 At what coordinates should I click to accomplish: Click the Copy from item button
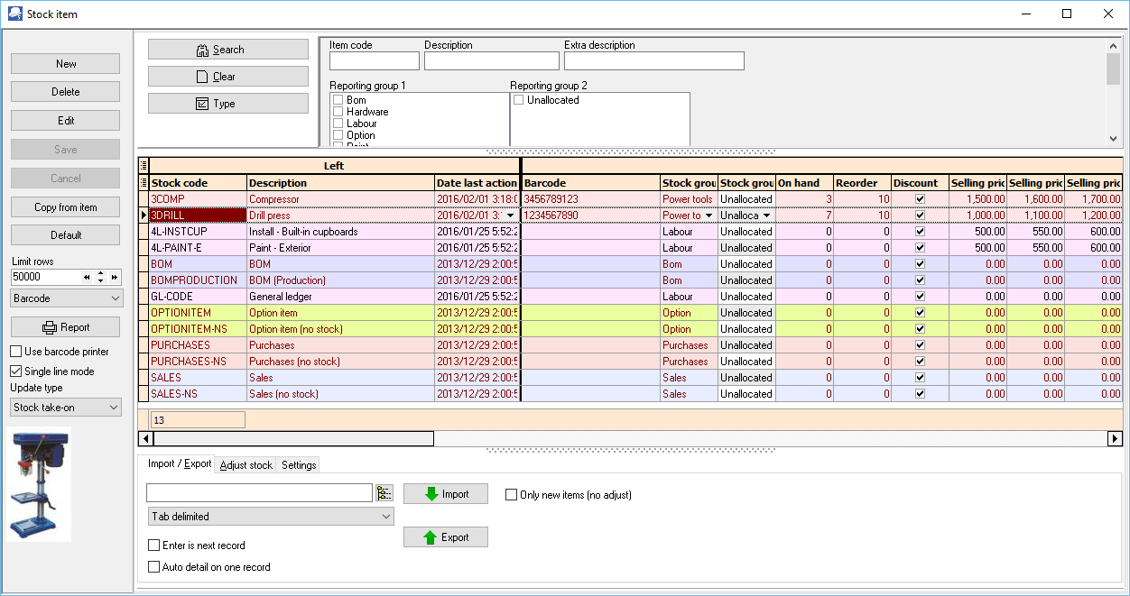(x=65, y=207)
